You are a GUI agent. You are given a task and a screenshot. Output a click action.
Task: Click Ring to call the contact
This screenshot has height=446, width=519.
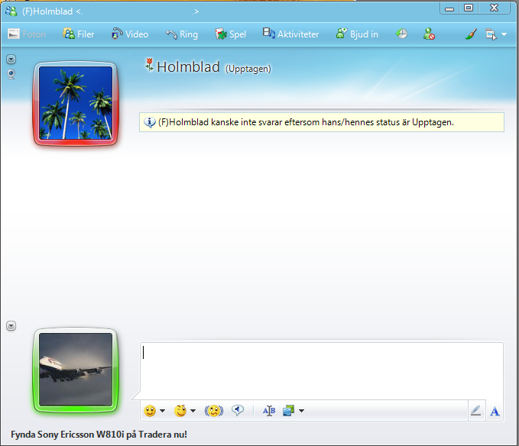tap(182, 34)
